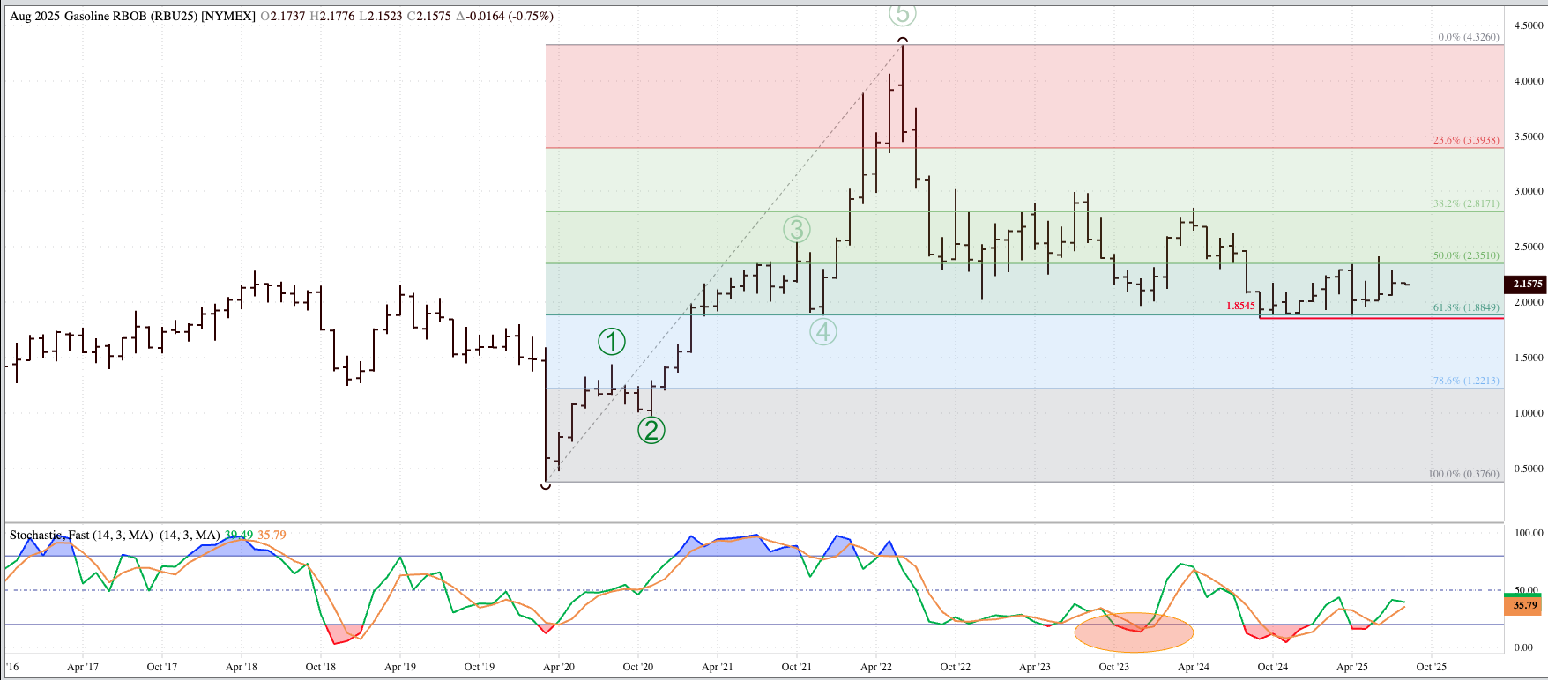Select the circled wave 4 label

click(823, 332)
